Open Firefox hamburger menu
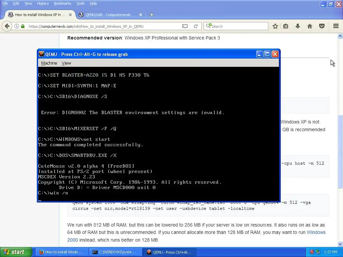The height and width of the screenshot is (257, 343). [336, 26]
